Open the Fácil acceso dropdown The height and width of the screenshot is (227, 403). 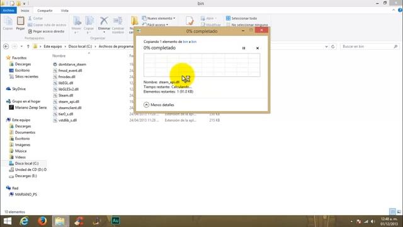pos(156,25)
